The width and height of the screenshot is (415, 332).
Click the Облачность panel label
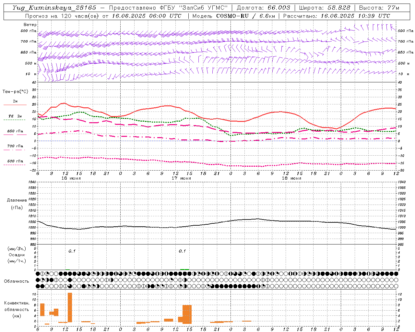pos(17,281)
